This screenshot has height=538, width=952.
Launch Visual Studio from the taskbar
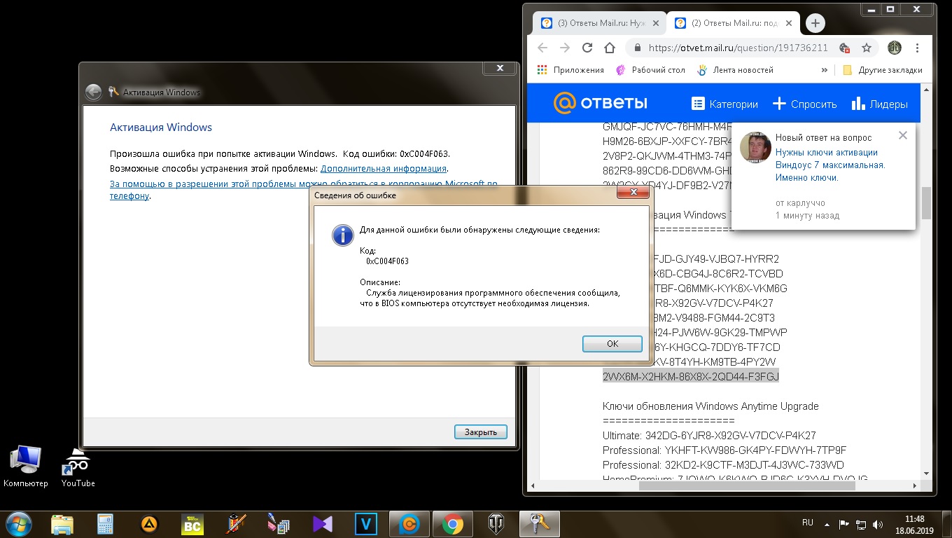[x=323, y=524]
